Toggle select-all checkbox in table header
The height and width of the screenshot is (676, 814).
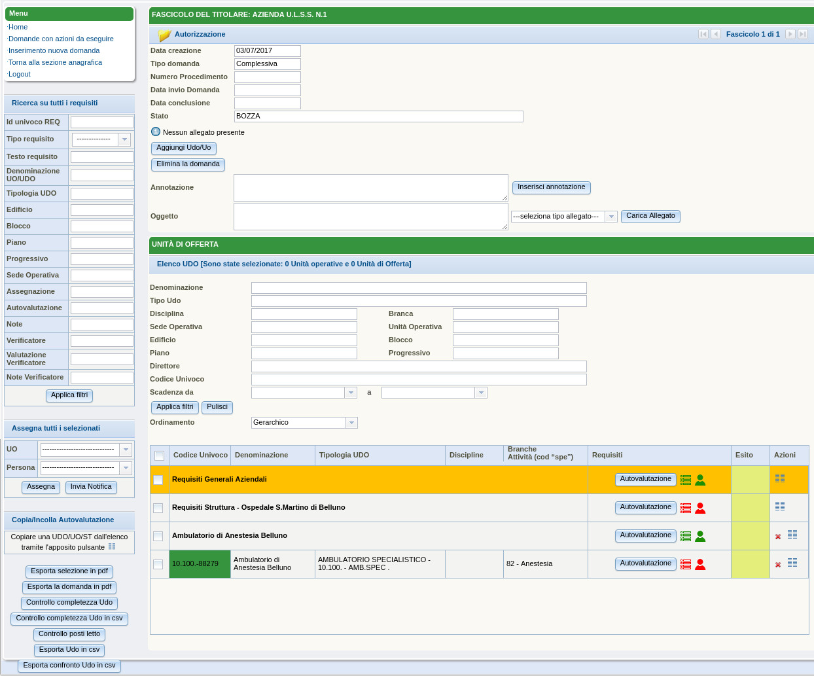pos(159,455)
